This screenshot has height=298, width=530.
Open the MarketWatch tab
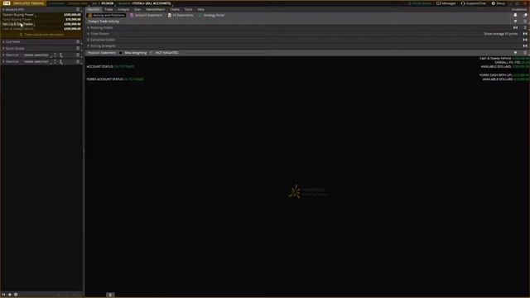pos(156,9)
